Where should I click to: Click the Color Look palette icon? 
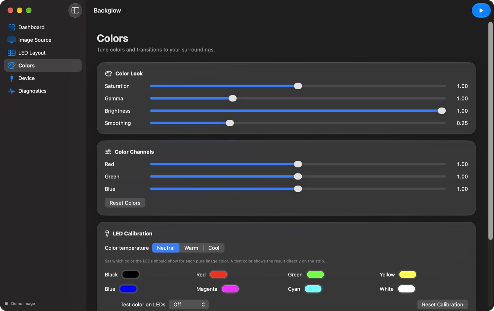[108, 74]
